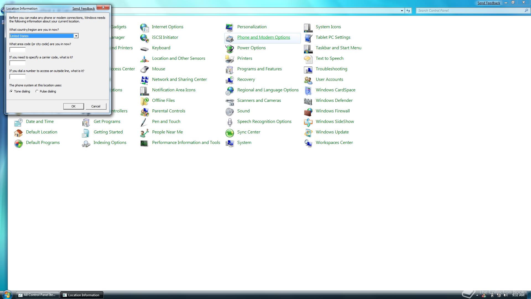Click the Windows Firewall brick wall icon
531x299 pixels.
tap(308, 112)
